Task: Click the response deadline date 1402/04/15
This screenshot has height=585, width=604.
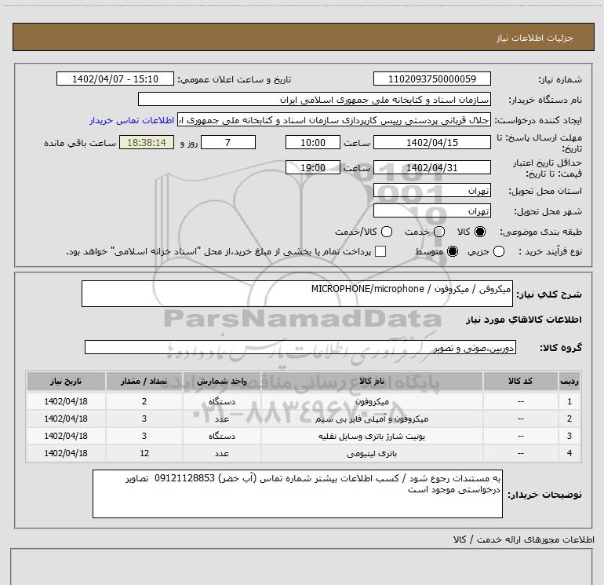Action: pos(431,142)
